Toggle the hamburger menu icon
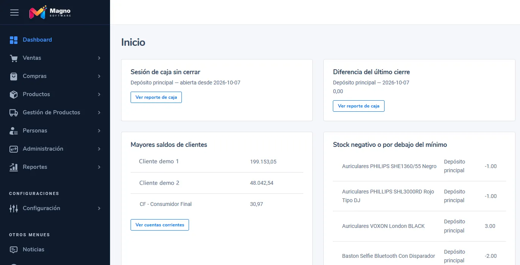The height and width of the screenshot is (265, 520). tap(14, 12)
